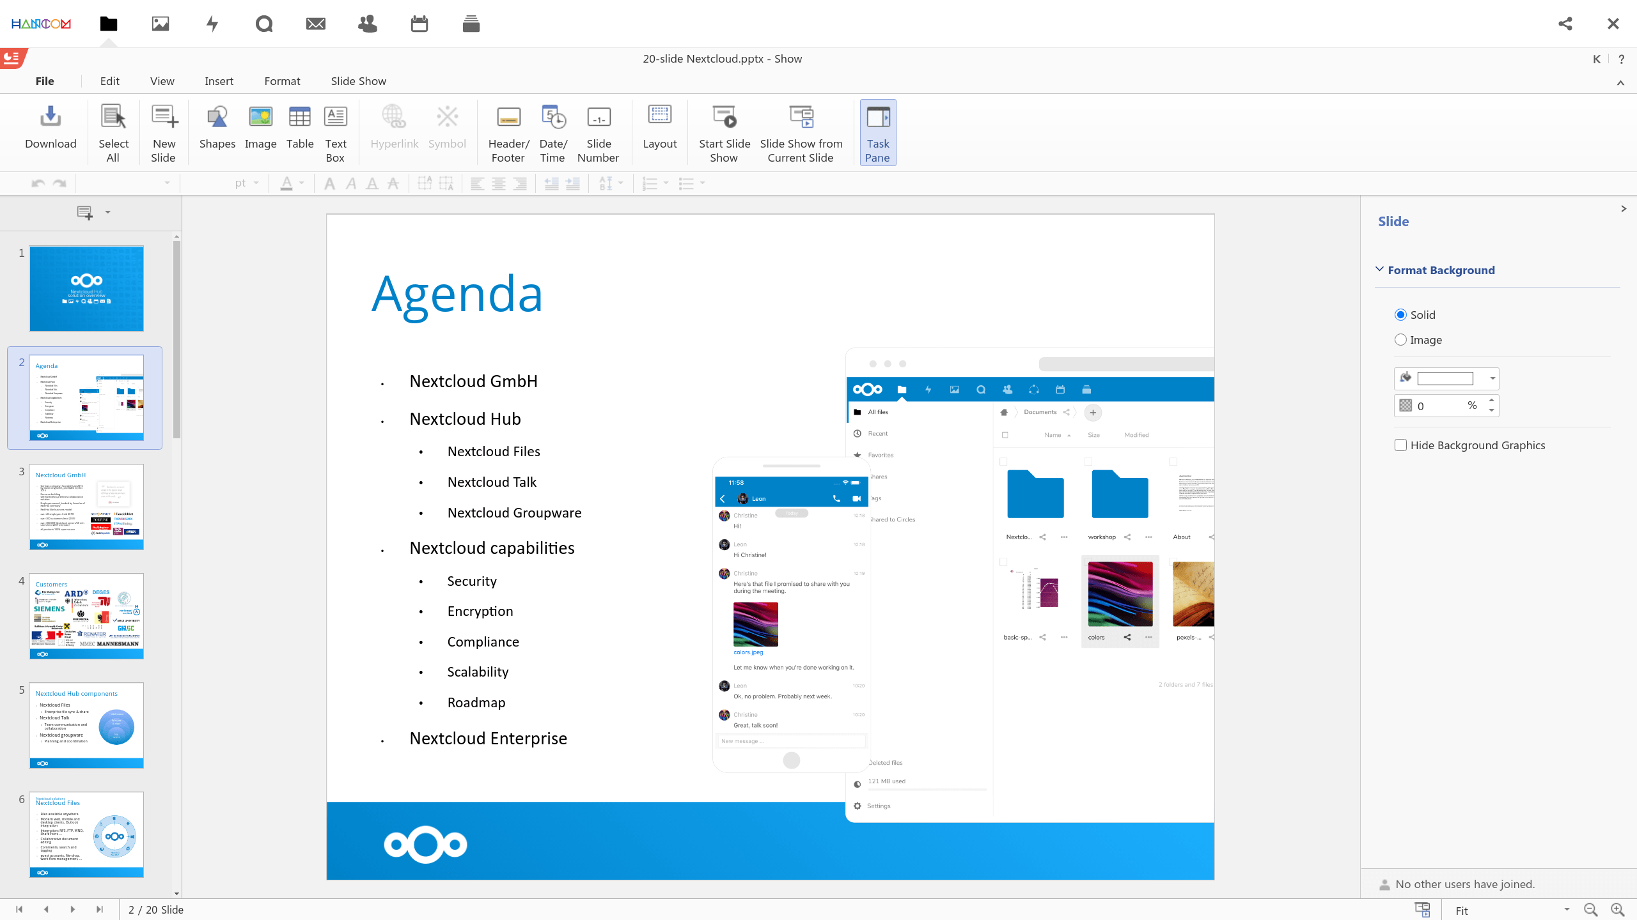Screen dimensions: 1637x920
Task: Open the new slide dropdown arrow in slide panel
Action: click(107, 212)
